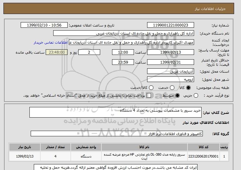The image size is (241, 170).
Task: Click the شرح کلی نیاز description box
Action: (115, 112)
